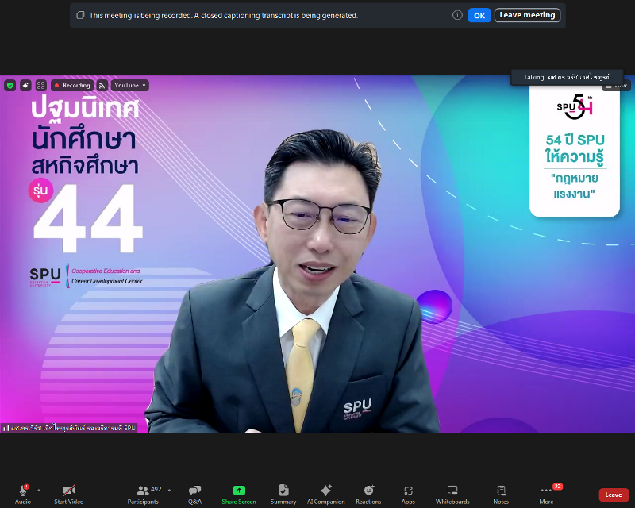
Task: Click the Talking speaker name indicator
Action: point(567,77)
